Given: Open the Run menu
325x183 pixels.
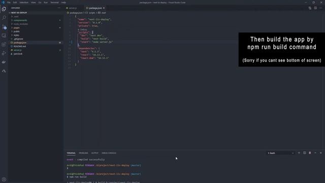Looking at the screenshot, I should point(46,3).
